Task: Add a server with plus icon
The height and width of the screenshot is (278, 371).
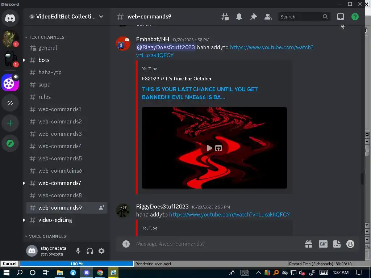Action: click(10, 123)
